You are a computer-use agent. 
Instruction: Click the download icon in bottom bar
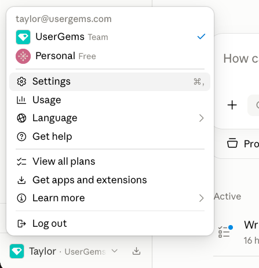(x=136, y=251)
